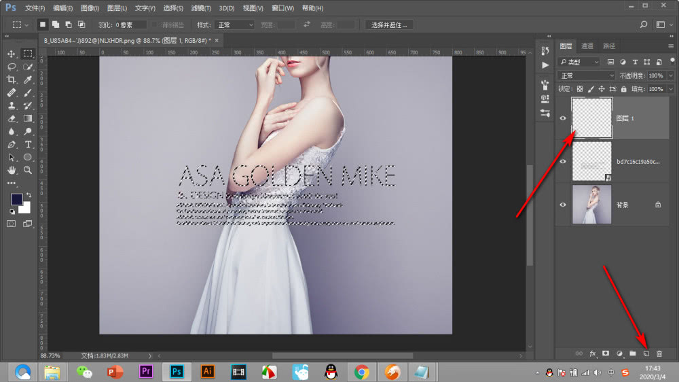Expand the 样式 style dropdown in options bar
Screen dimensions: 679x382
click(x=234, y=24)
